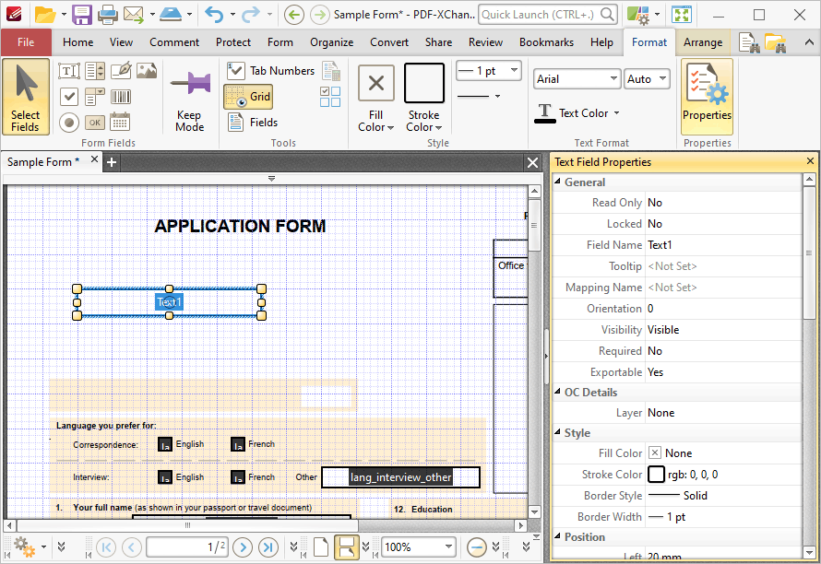Click the Find document icon with binoculars
Image resolution: width=821 pixels, height=564 pixels.
tap(749, 42)
